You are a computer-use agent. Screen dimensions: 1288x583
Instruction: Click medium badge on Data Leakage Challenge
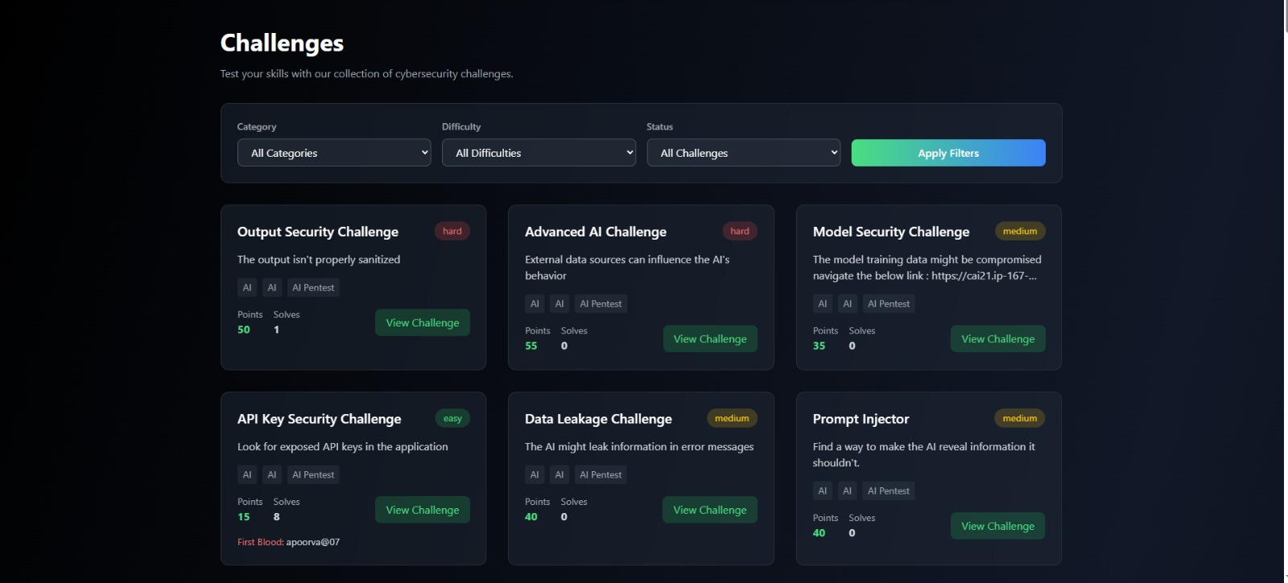[x=732, y=419]
